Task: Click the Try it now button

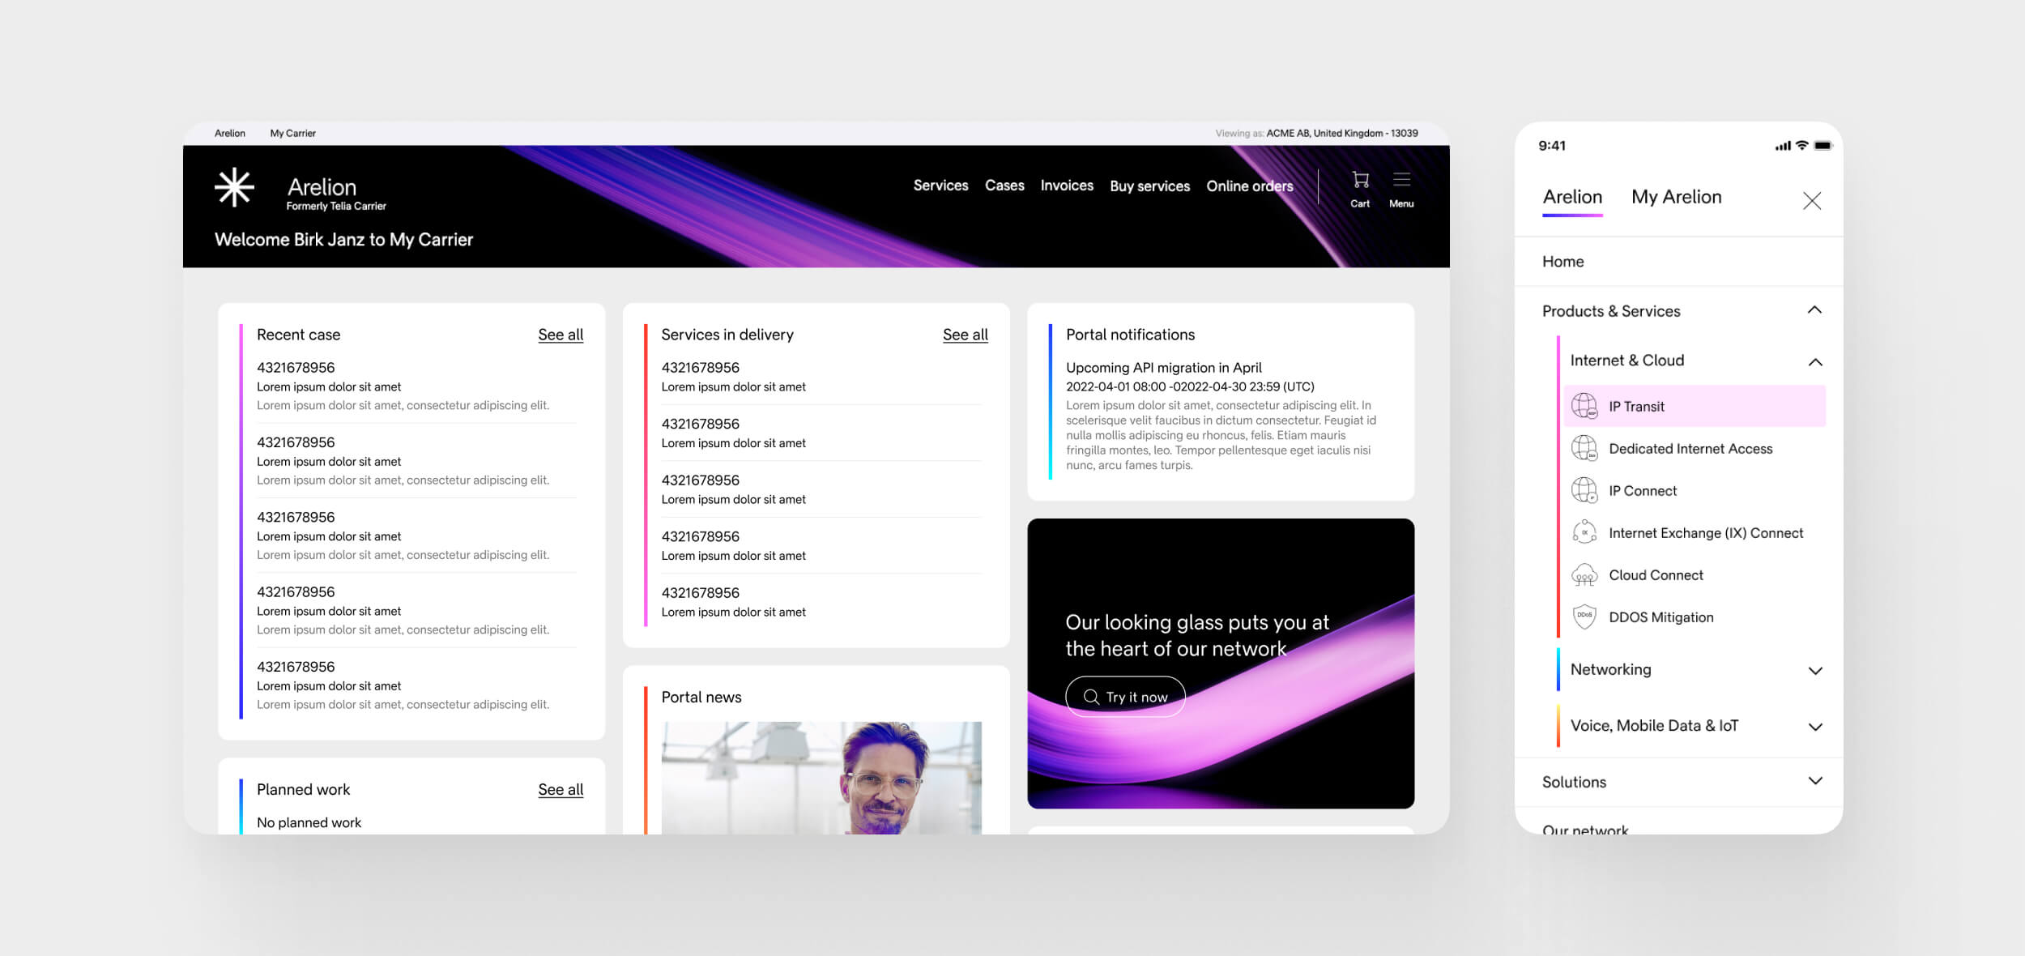Action: click(x=1125, y=697)
